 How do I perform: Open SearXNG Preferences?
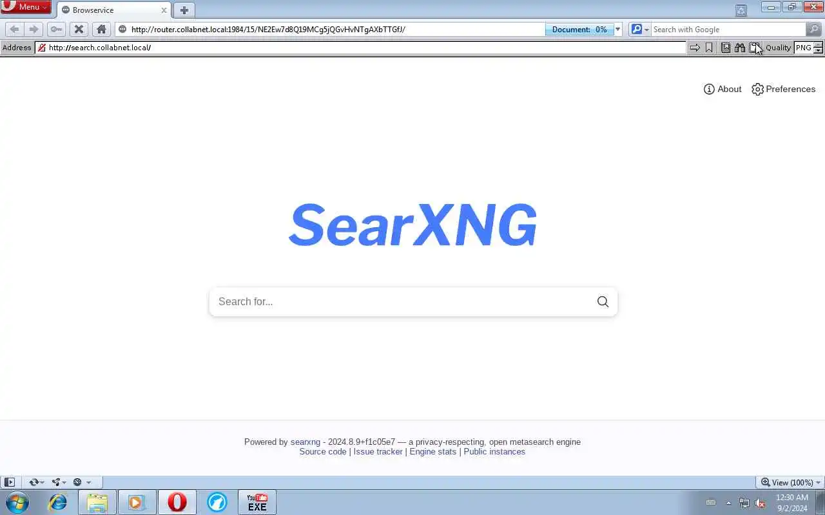[784, 89]
